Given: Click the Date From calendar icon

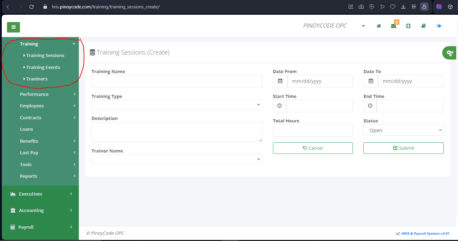Looking at the screenshot, I should pos(280,81).
